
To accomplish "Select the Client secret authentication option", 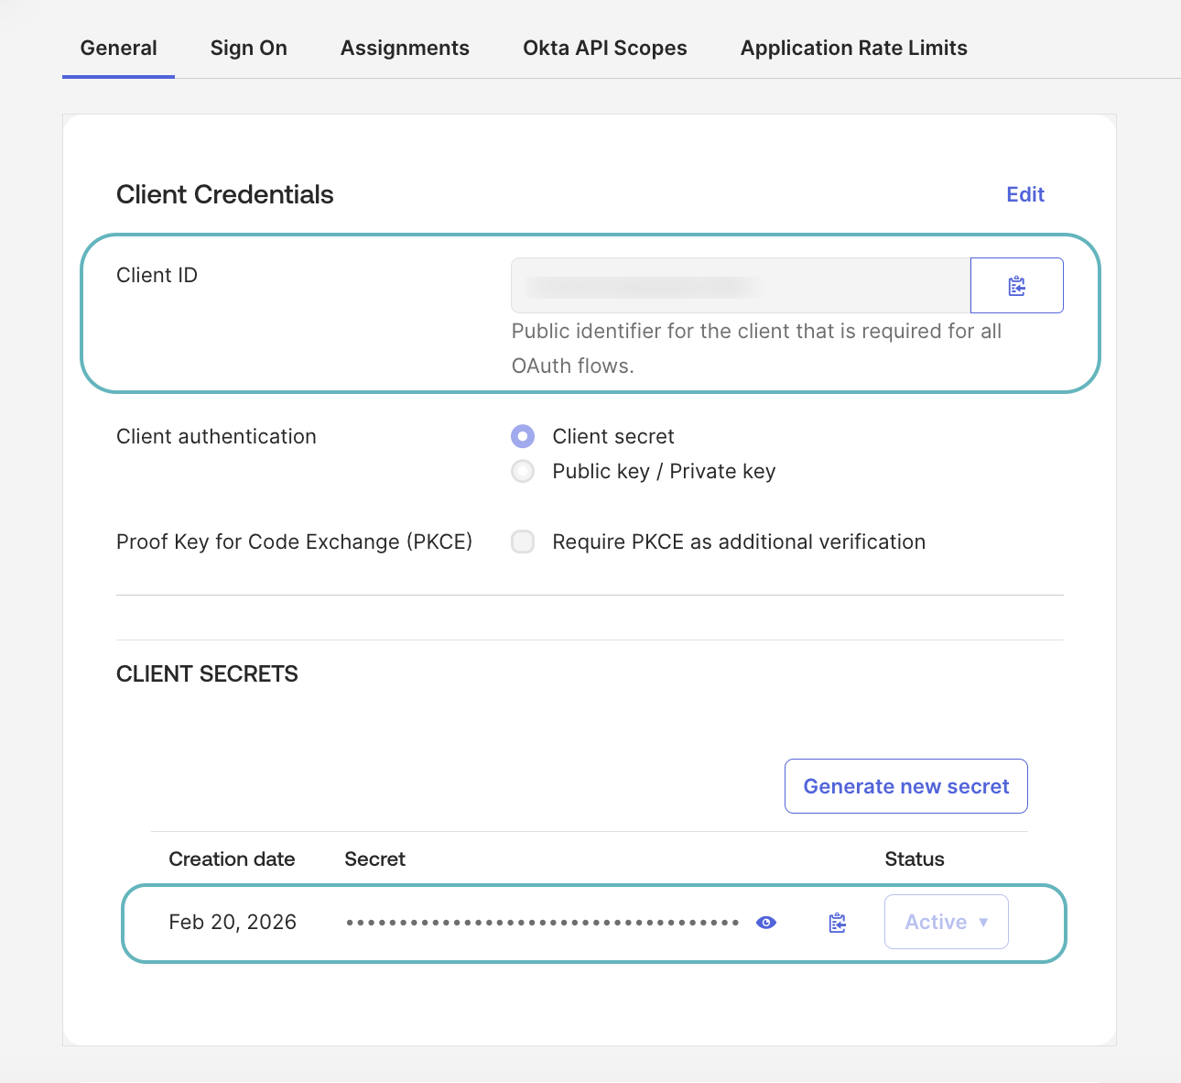I will pyautogui.click(x=522, y=436).
